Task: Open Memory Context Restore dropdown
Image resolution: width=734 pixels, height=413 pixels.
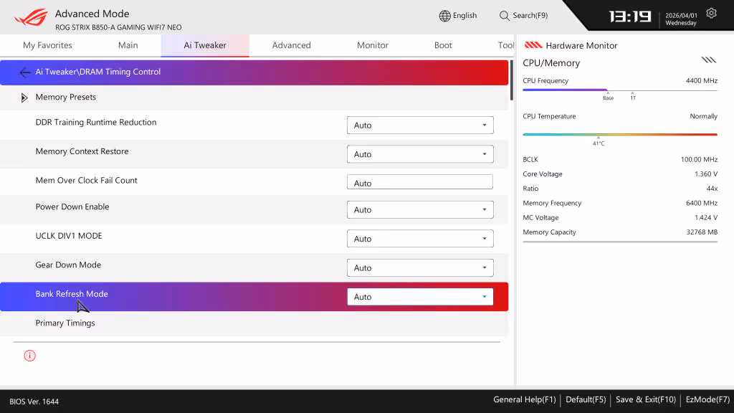Action: click(420, 154)
